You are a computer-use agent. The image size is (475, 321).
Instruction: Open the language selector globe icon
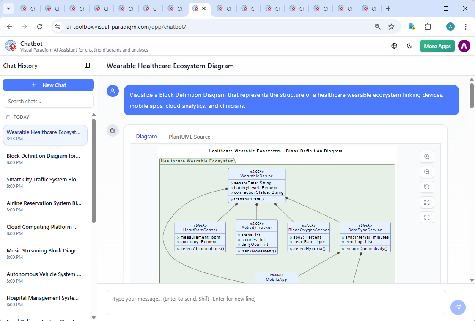394,46
